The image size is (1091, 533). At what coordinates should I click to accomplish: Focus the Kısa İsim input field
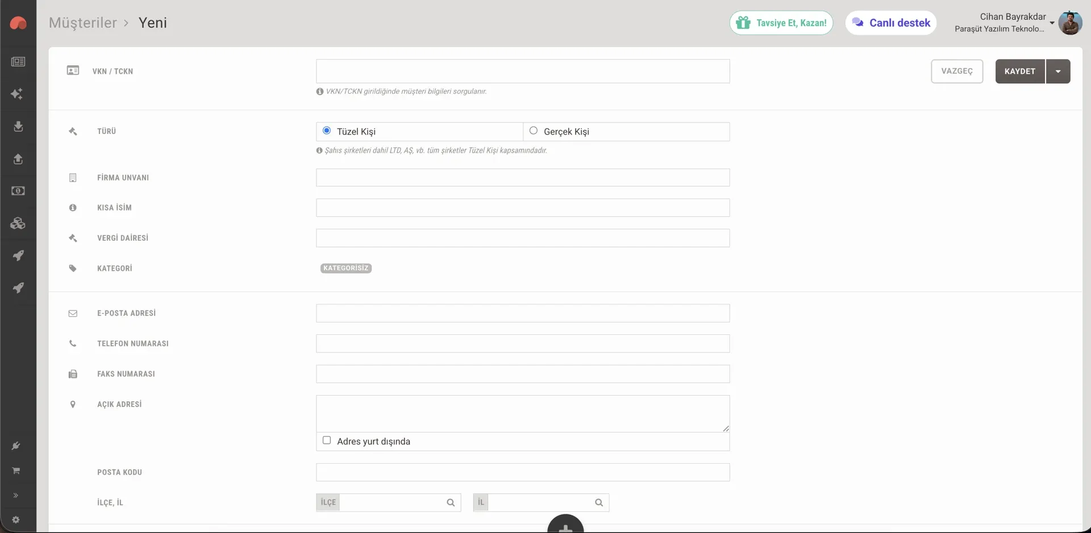[523, 208]
